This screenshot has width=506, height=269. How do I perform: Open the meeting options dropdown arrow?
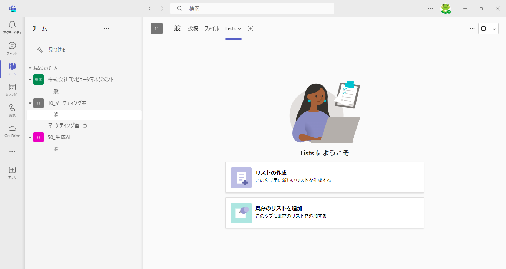[494, 28]
